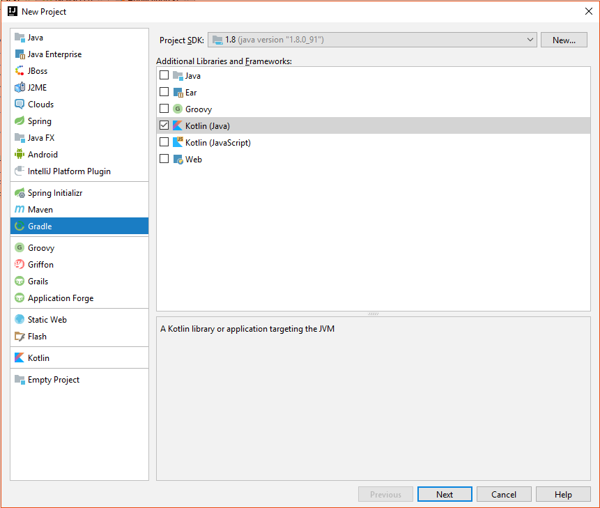Select the Clouds speech-bubble icon
Viewport: 600px width, 508px height.
[x=20, y=104]
